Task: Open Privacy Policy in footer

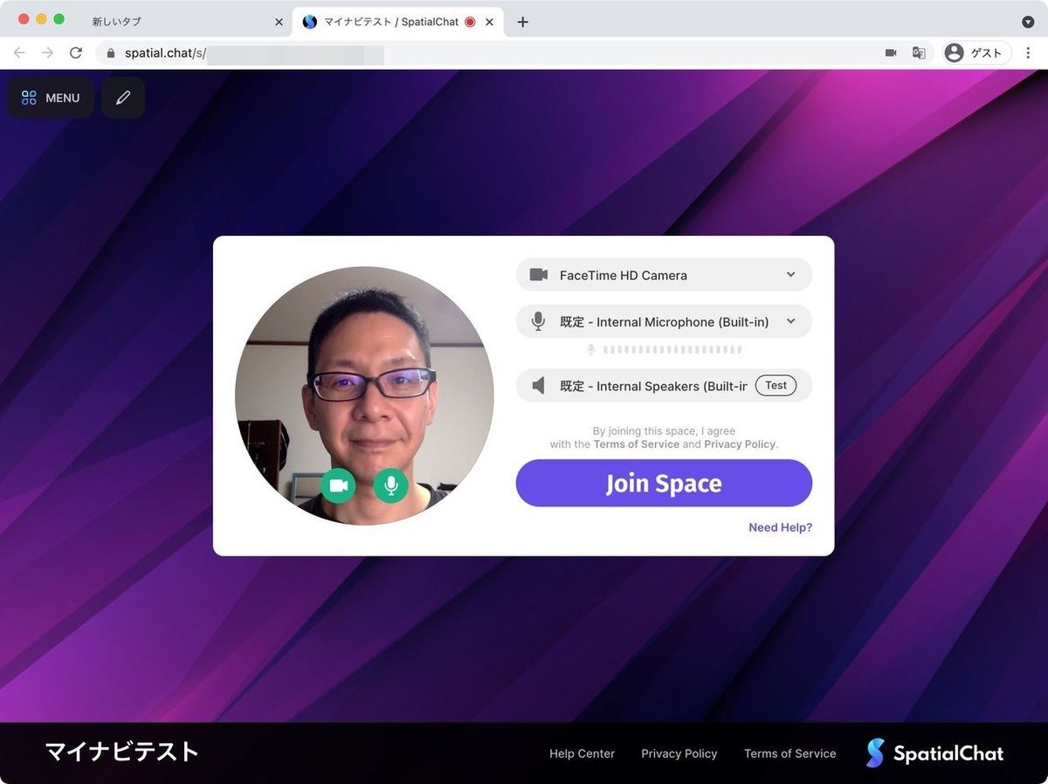Action: (679, 753)
